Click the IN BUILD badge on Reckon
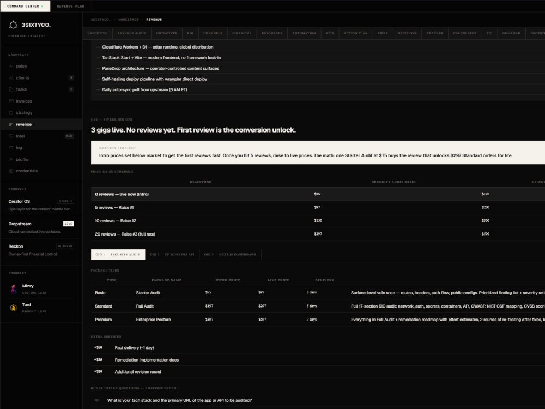 65,246
